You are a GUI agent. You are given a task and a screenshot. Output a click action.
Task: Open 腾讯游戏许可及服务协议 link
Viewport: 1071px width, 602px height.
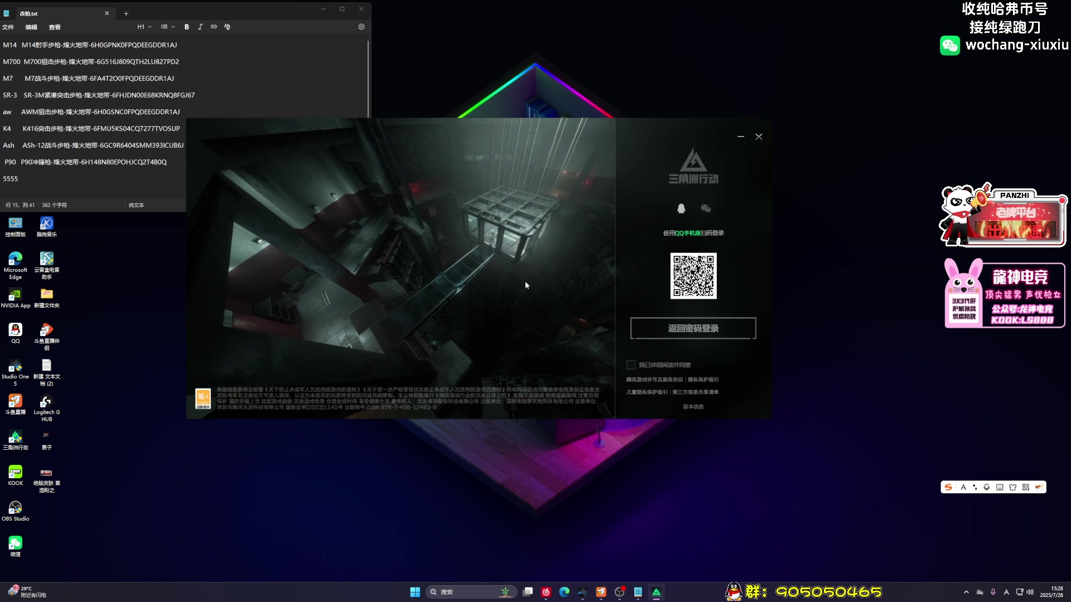pyautogui.click(x=654, y=380)
